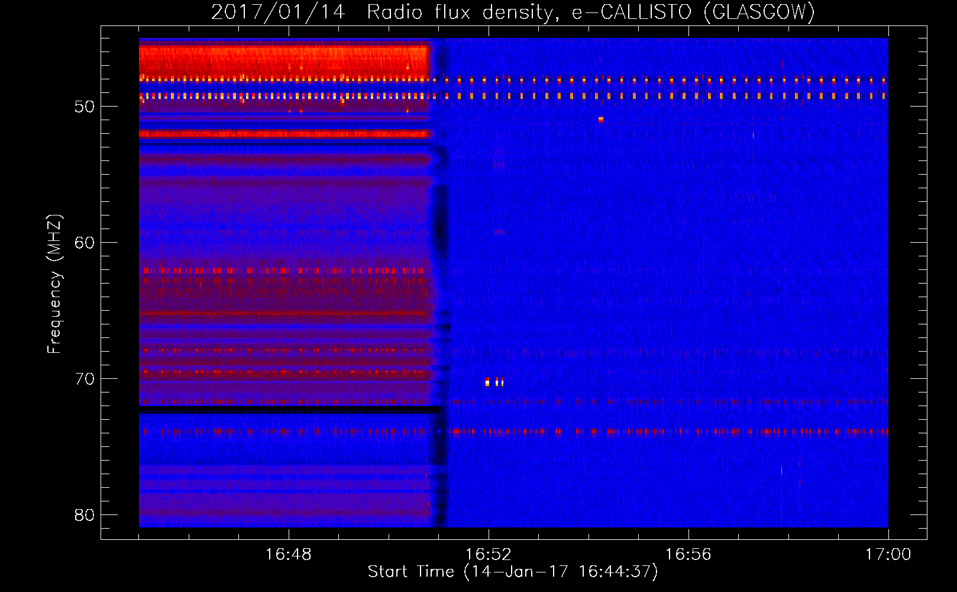Click the red narrow band at 52 MHz
Image resolution: width=957 pixels, height=592 pixels.
283,134
